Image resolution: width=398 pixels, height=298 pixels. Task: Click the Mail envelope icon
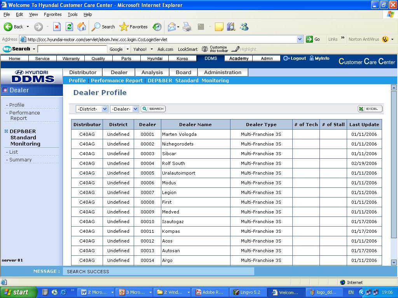click(x=171, y=27)
